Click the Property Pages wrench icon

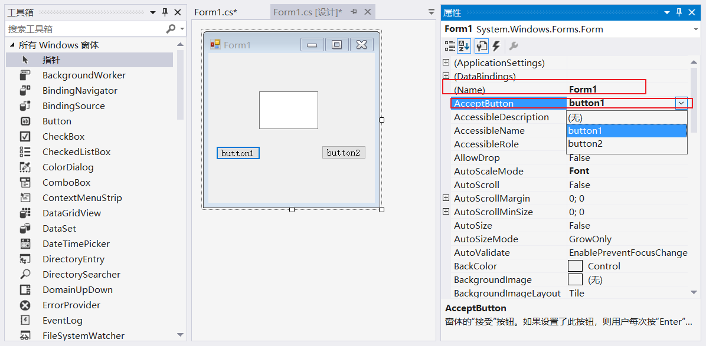(514, 46)
